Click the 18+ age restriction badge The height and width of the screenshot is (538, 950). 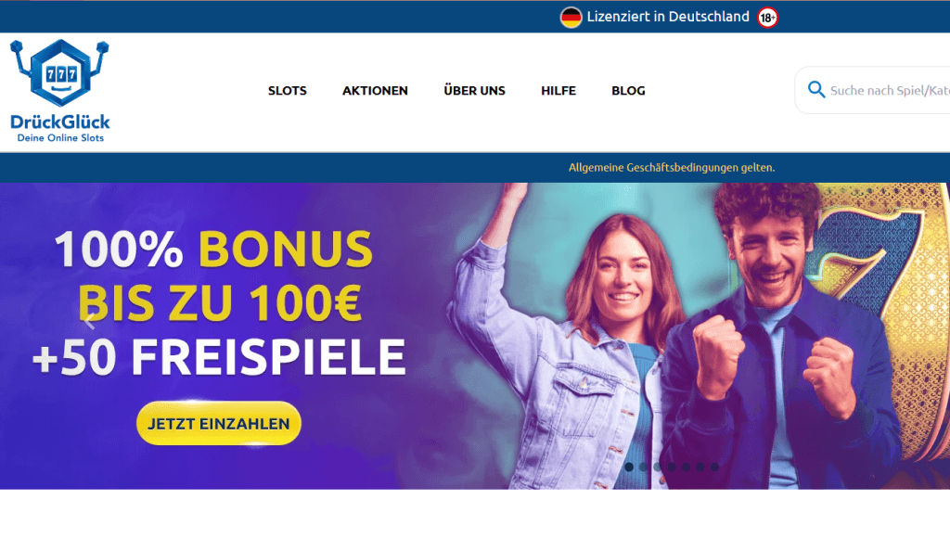[767, 18]
